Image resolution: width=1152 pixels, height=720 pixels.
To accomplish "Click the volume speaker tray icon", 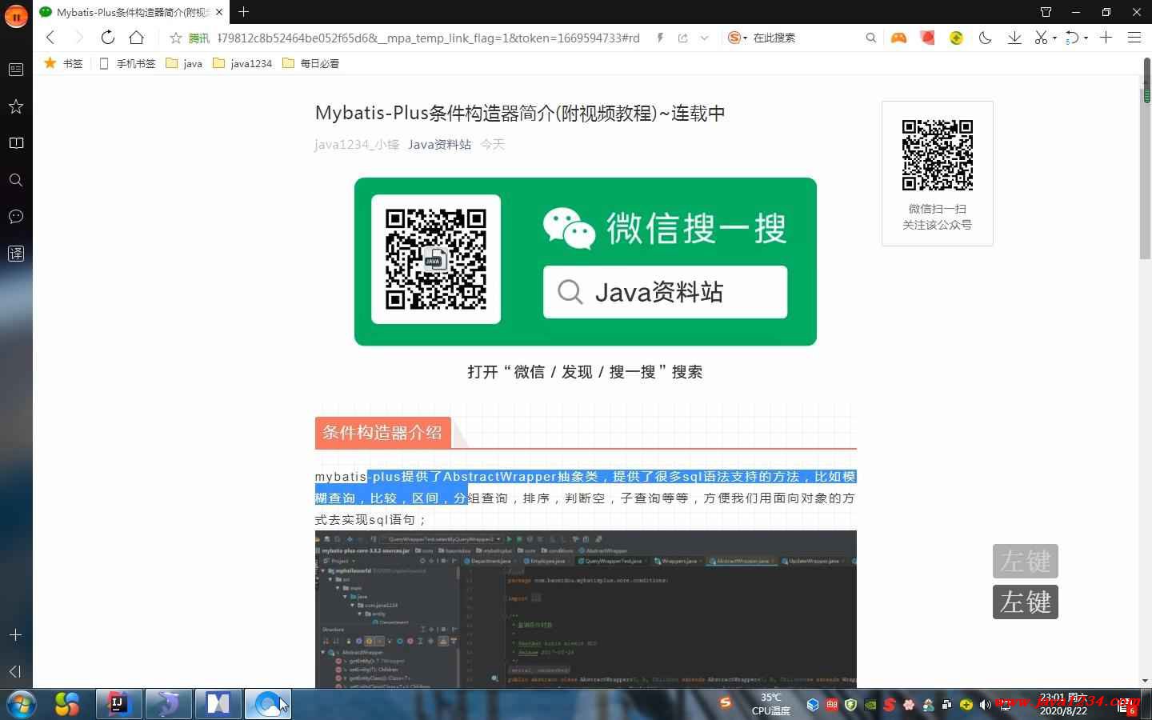I will [x=985, y=705].
